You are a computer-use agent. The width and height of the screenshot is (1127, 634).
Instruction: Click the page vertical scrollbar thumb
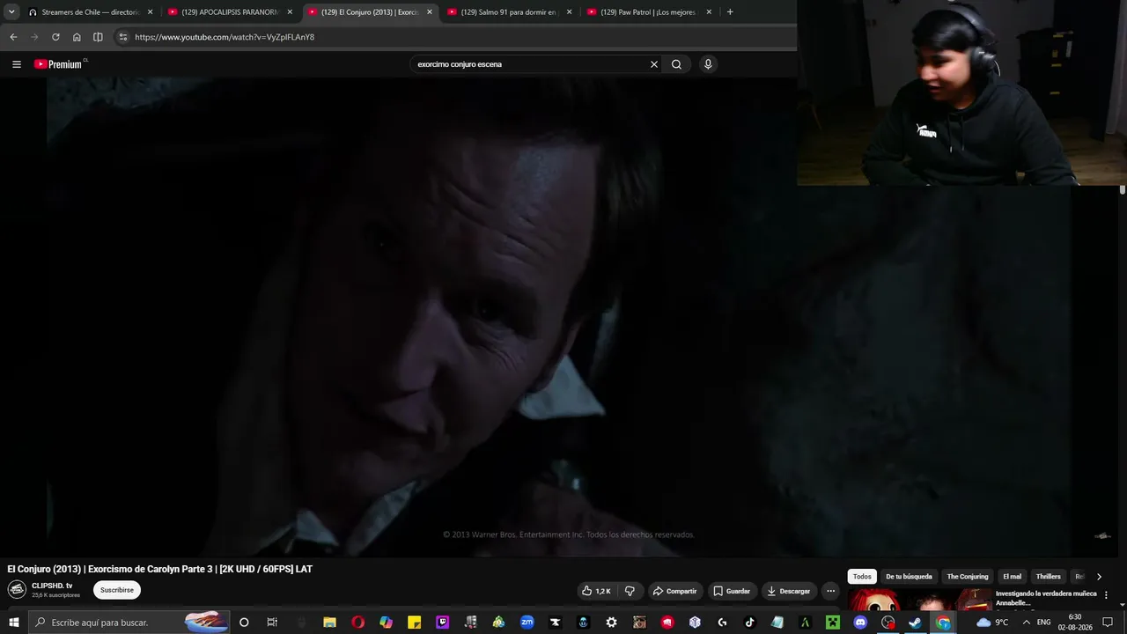[1123, 190]
